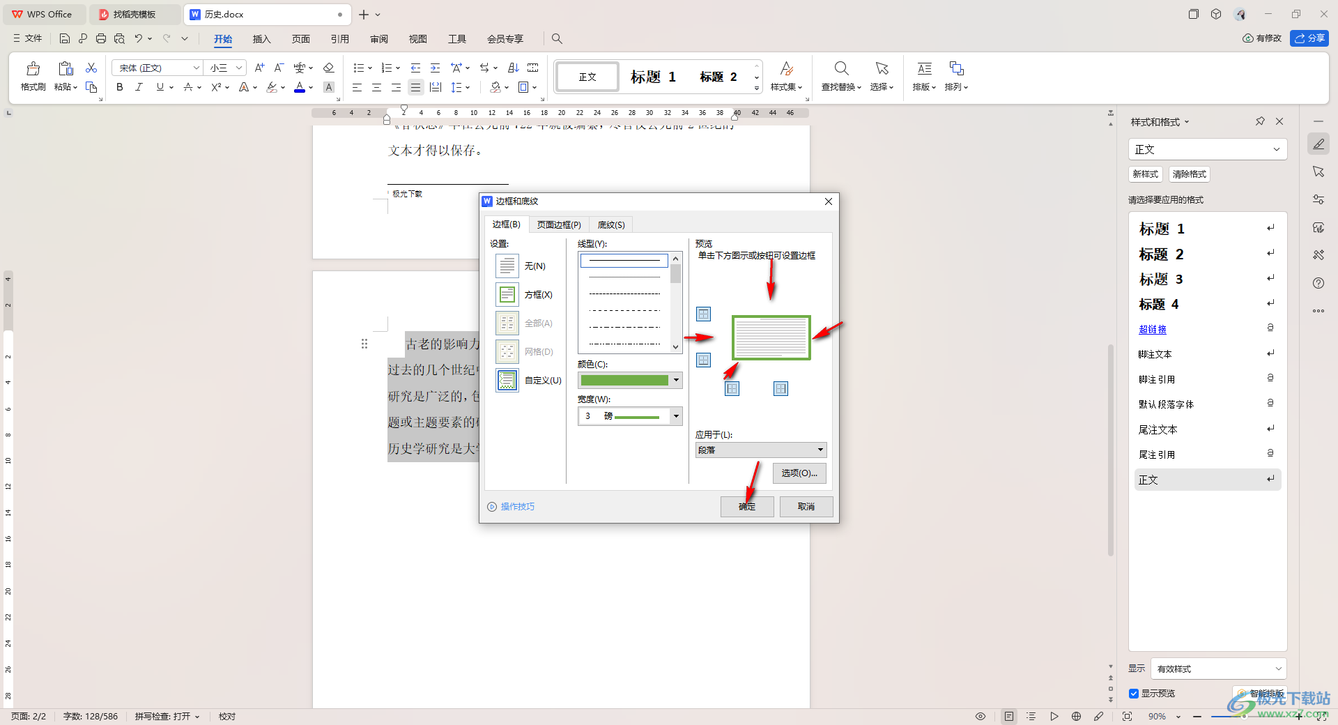
Task: Click the Increase font size icon
Action: click(259, 68)
